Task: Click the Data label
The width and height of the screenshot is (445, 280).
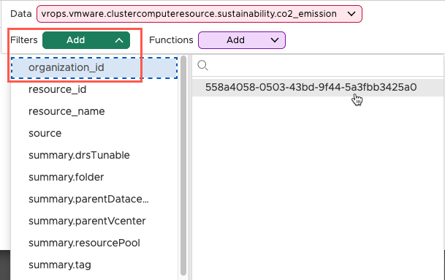Action: click(21, 14)
